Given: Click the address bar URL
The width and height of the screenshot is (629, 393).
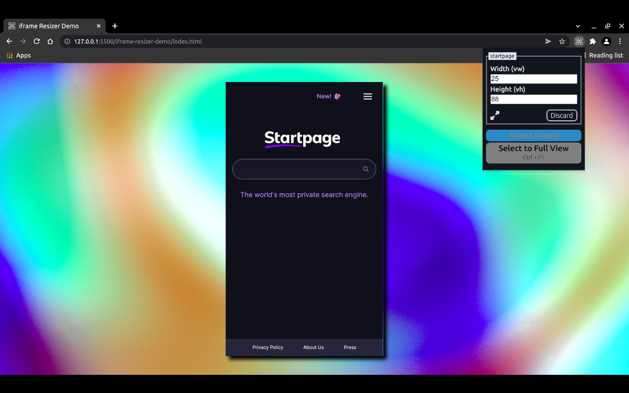Looking at the screenshot, I should (138, 41).
